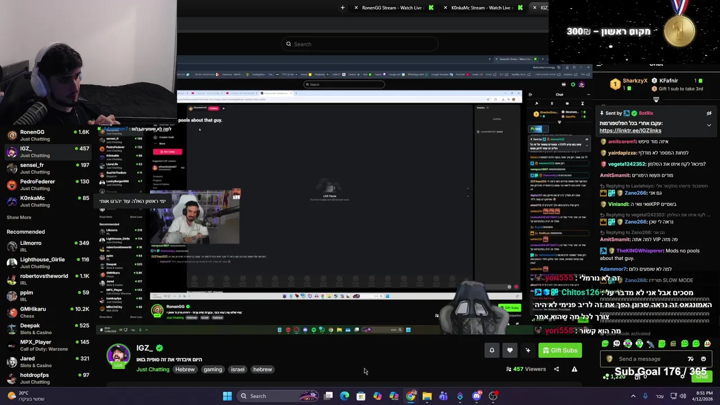Click the sparkle icon beside Gift Subs
This screenshot has width=720, height=405.
(x=528, y=350)
